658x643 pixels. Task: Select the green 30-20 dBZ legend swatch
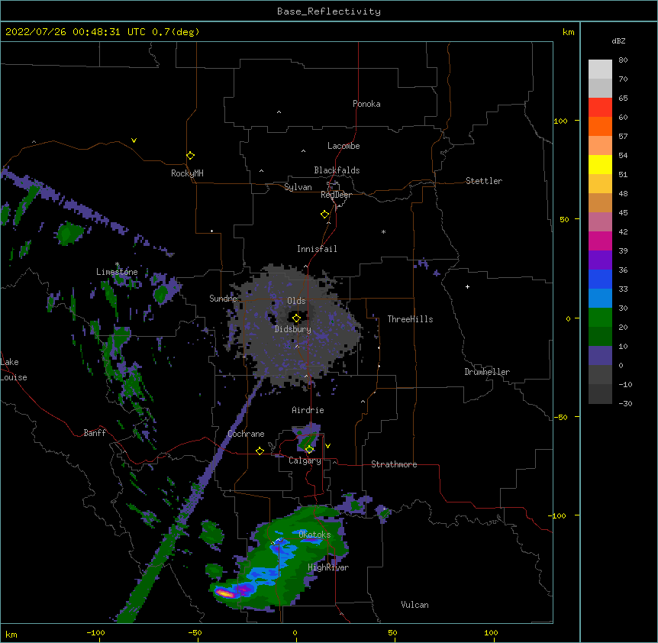point(600,318)
